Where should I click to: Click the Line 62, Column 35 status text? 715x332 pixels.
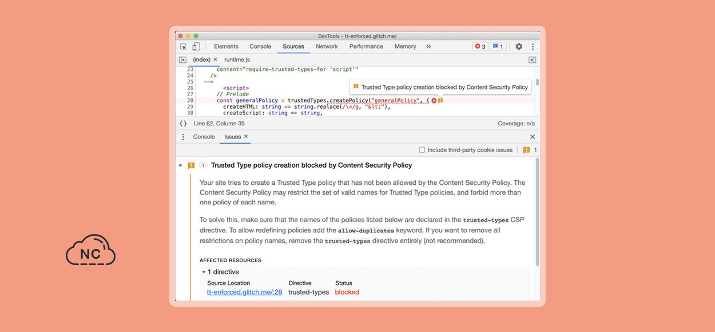tap(219, 124)
